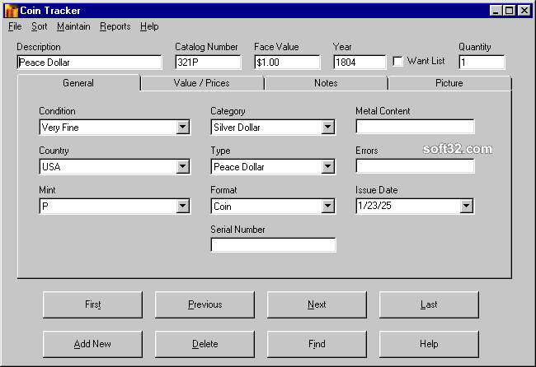536x367 pixels.
Task: Click the Help button at bottom
Action: [x=429, y=344]
